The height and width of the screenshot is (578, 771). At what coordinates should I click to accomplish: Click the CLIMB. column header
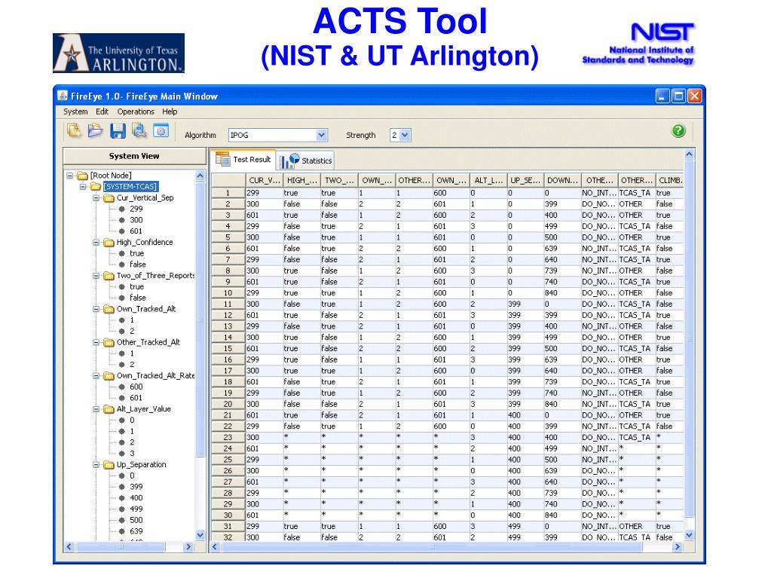pos(670,180)
